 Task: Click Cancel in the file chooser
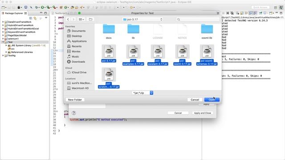tap(195, 100)
